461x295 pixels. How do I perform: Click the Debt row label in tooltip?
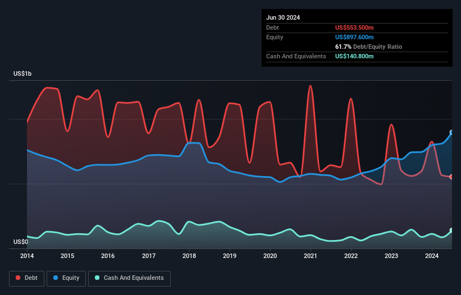[272, 27]
